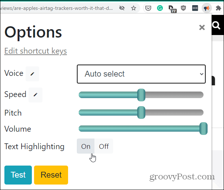Open the Pocket extension icon

[x=148, y=8]
